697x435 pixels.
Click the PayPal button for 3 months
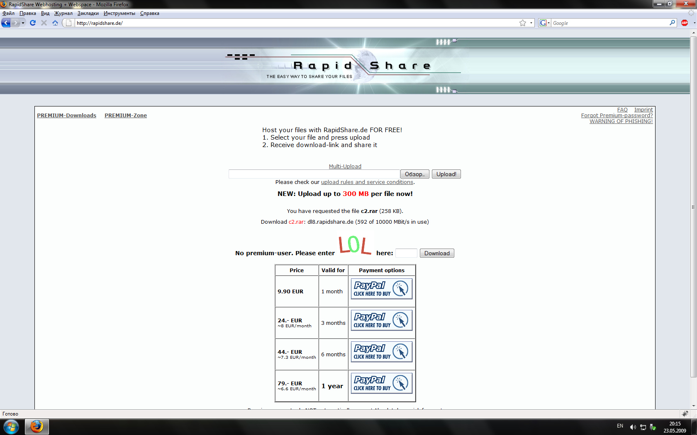(382, 320)
